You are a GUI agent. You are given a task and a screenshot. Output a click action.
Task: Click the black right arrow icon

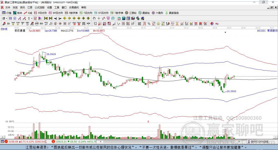click(x=60, y=18)
